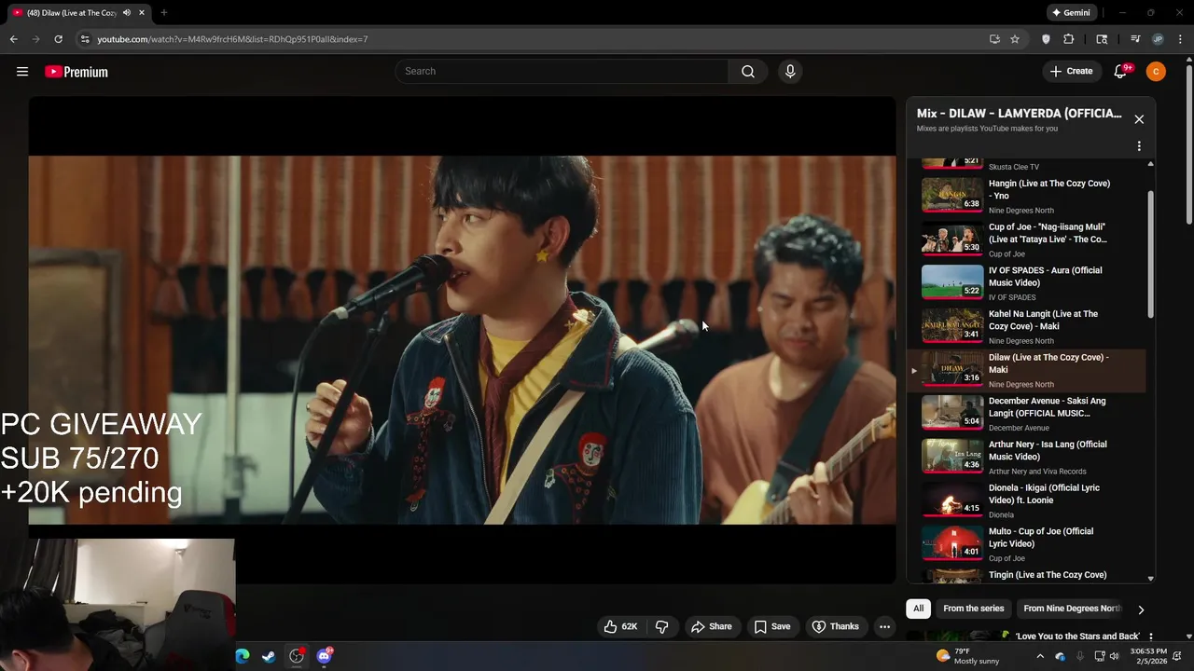Open Dionela - Ikigai lyric video
This screenshot has width=1194, height=671.
(1026, 500)
